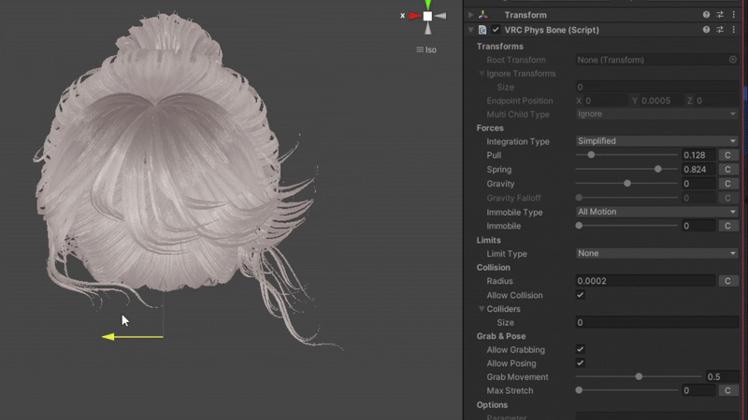748x420 pixels.
Task: Expand the Transform component foldout
Action: click(471, 15)
